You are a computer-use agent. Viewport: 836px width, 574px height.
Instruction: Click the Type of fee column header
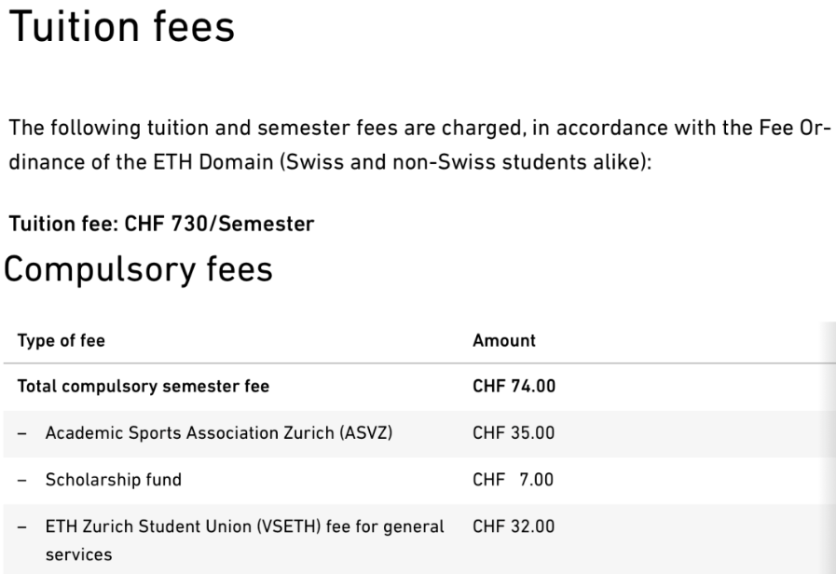[x=62, y=340]
